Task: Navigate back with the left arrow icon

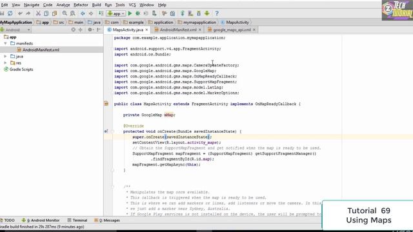Action: pos(83,14)
